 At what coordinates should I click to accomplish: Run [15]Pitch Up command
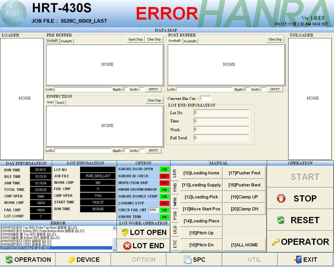[201, 233]
